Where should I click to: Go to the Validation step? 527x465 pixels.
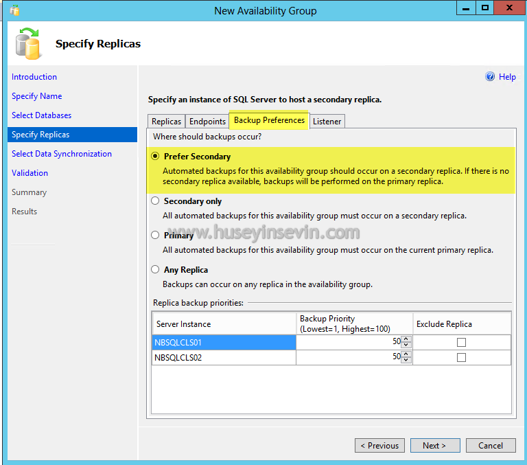click(x=30, y=173)
